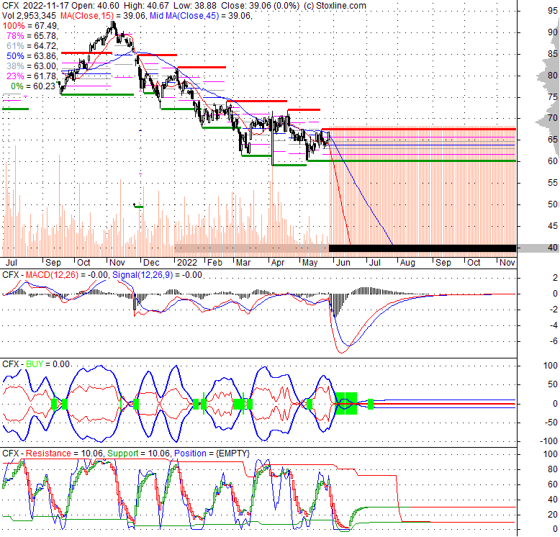Click the 'Jun' label on the time axis

click(343, 263)
